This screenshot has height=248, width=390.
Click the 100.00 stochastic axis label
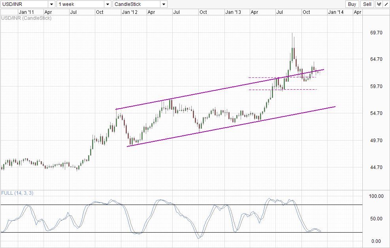[x=376, y=196]
